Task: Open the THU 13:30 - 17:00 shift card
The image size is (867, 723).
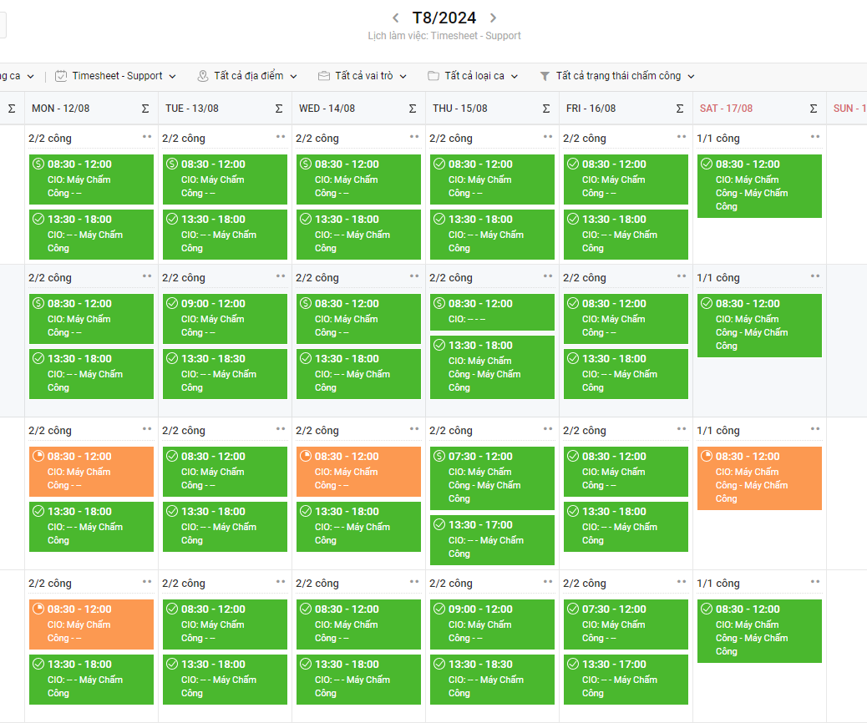Action: click(492, 540)
